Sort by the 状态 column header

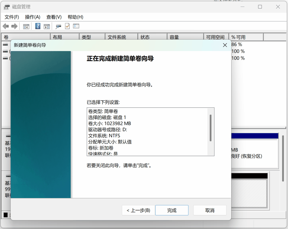tap(153, 37)
